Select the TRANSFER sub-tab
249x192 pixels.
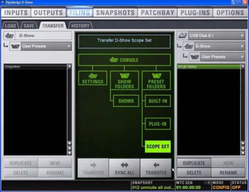point(53,26)
